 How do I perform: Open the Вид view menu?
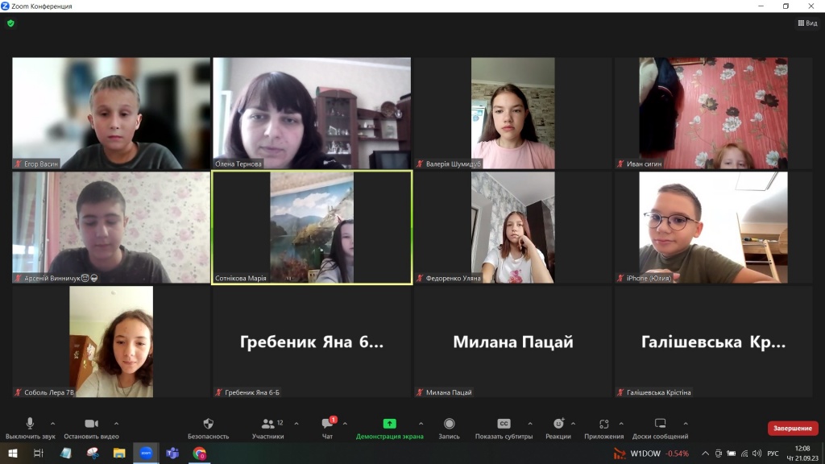806,23
